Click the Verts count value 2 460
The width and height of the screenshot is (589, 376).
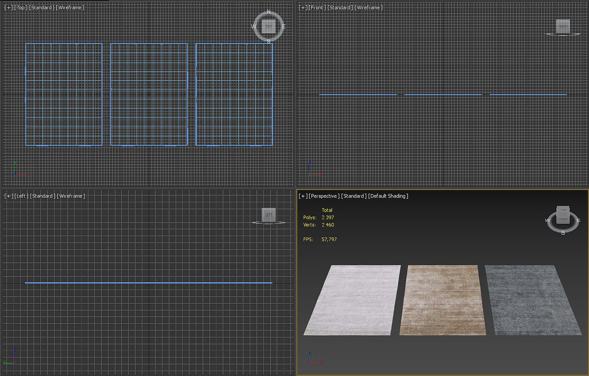(x=328, y=225)
